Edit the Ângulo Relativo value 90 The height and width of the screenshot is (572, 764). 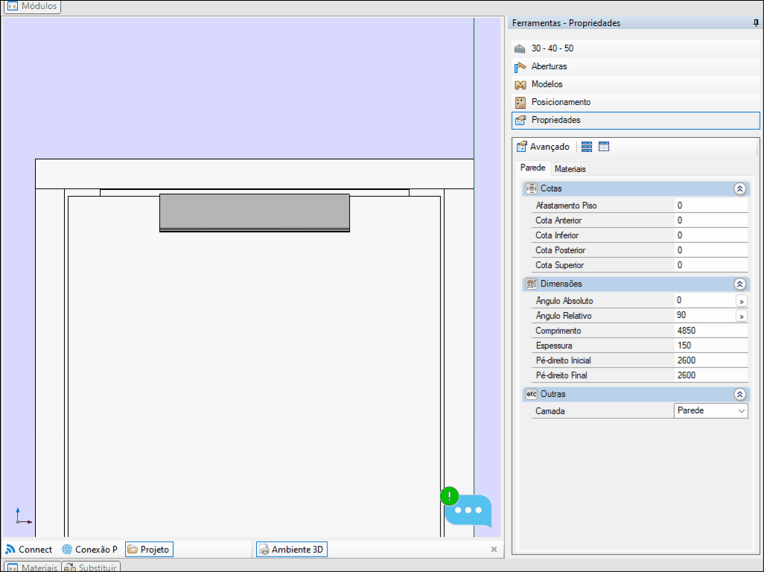click(x=704, y=316)
